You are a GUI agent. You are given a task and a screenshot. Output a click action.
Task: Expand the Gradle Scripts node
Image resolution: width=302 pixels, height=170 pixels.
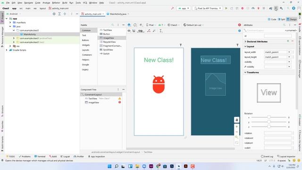(x=7, y=50)
